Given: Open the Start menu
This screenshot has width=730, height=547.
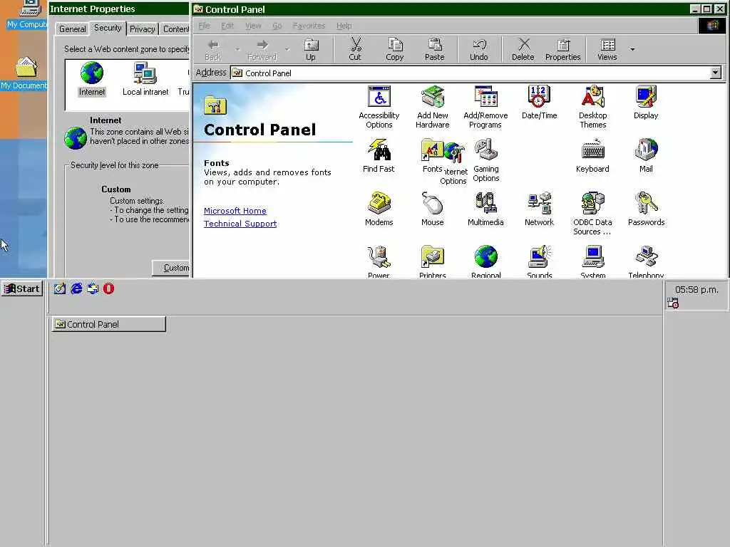Looking at the screenshot, I should coord(22,289).
